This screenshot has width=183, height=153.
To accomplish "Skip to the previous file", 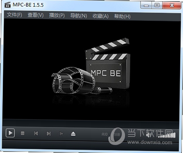I will click(x=36, y=133).
